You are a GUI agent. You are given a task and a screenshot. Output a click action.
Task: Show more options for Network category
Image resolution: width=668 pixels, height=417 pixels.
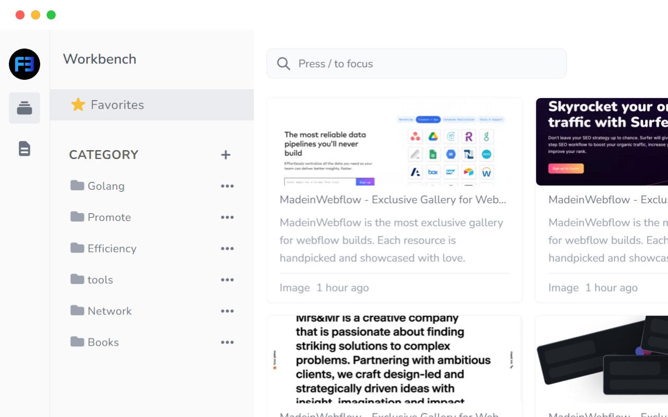227,311
